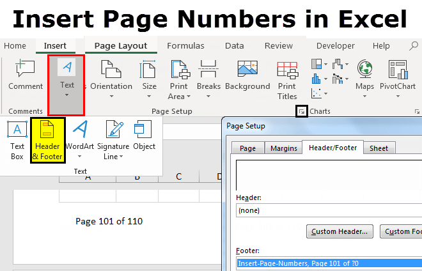Screen dimensions: 422x271
Task: Switch to the Page Layout tab
Action: pyautogui.click(x=120, y=46)
